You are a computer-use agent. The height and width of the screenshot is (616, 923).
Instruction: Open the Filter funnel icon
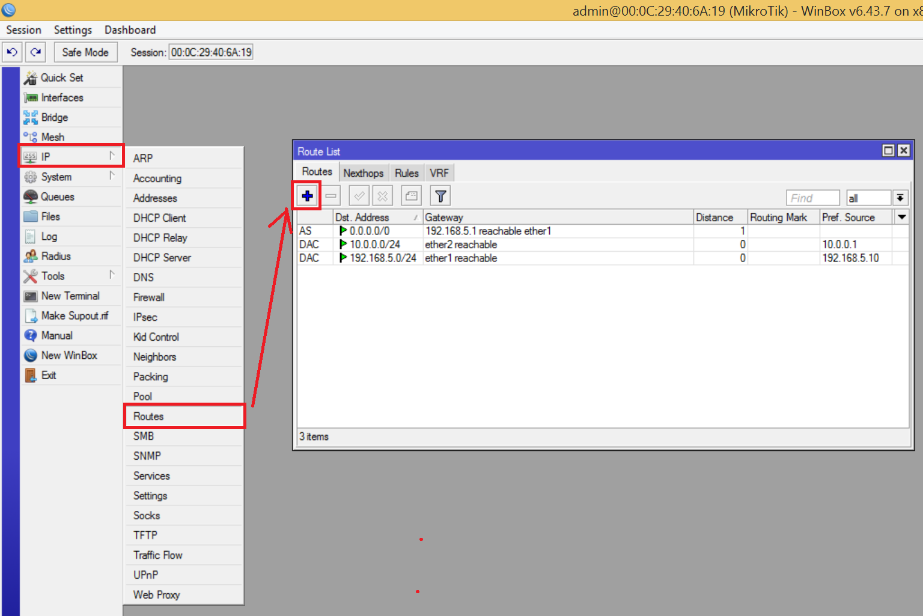pyautogui.click(x=440, y=196)
